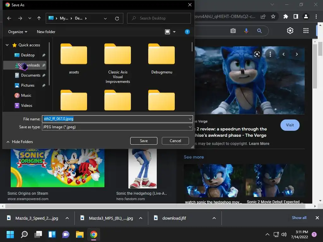
Task: Cancel the Save As dialog
Action: click(x=175, y=141)
